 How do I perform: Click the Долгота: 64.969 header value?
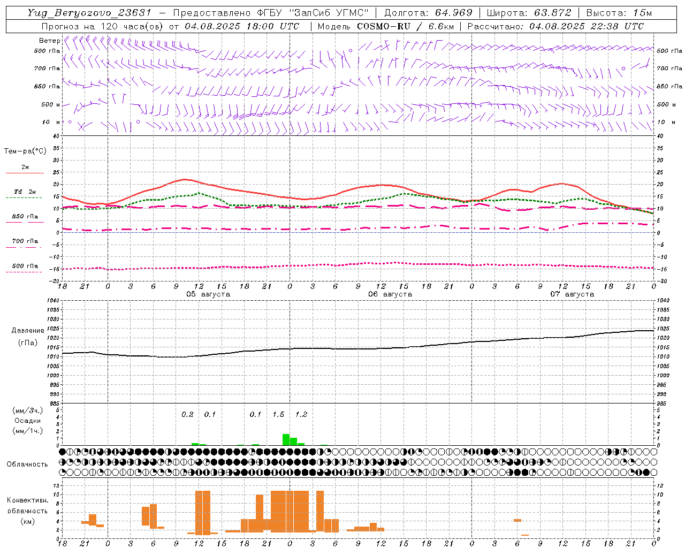coord(428,13)
